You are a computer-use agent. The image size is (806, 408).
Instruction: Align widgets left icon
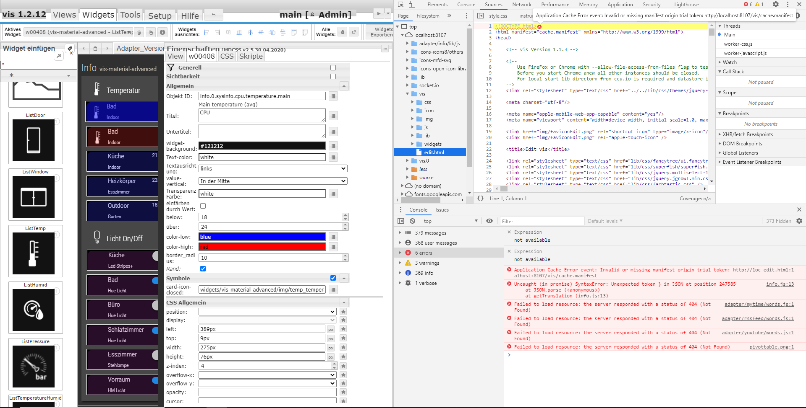(x=207, y=32)
